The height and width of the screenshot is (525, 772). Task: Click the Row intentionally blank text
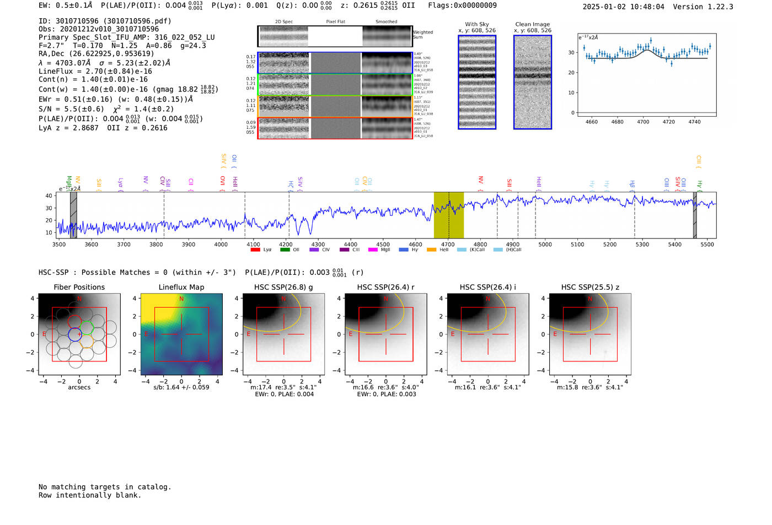[x=90, y=495]
